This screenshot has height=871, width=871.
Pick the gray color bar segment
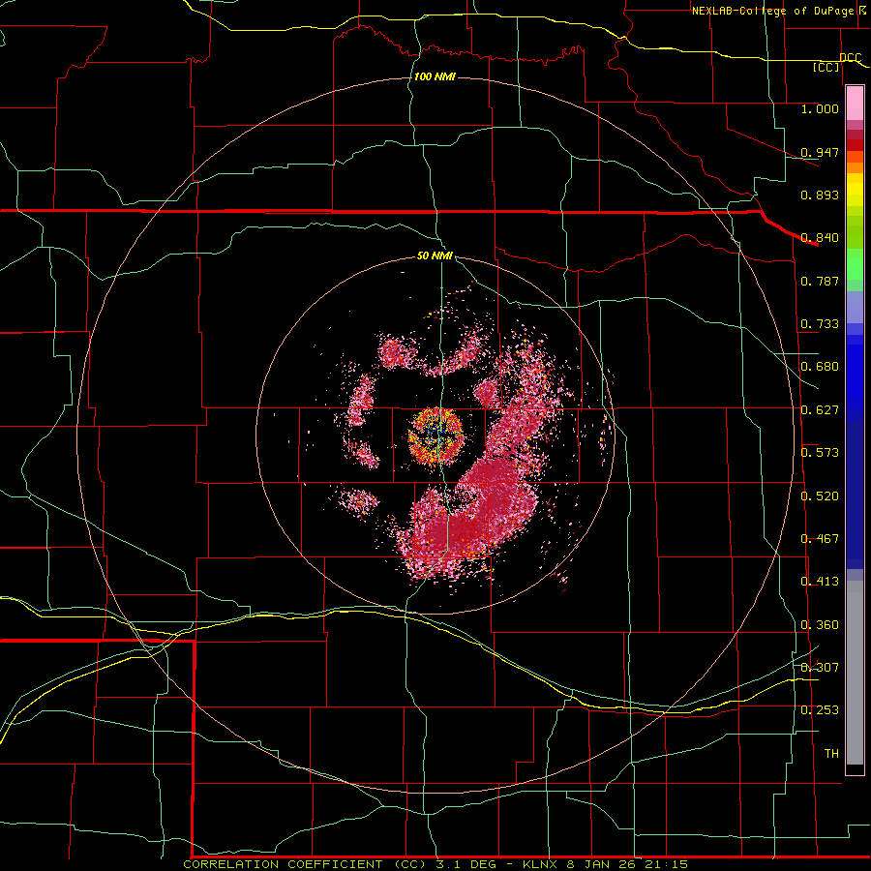coord(855,673)
